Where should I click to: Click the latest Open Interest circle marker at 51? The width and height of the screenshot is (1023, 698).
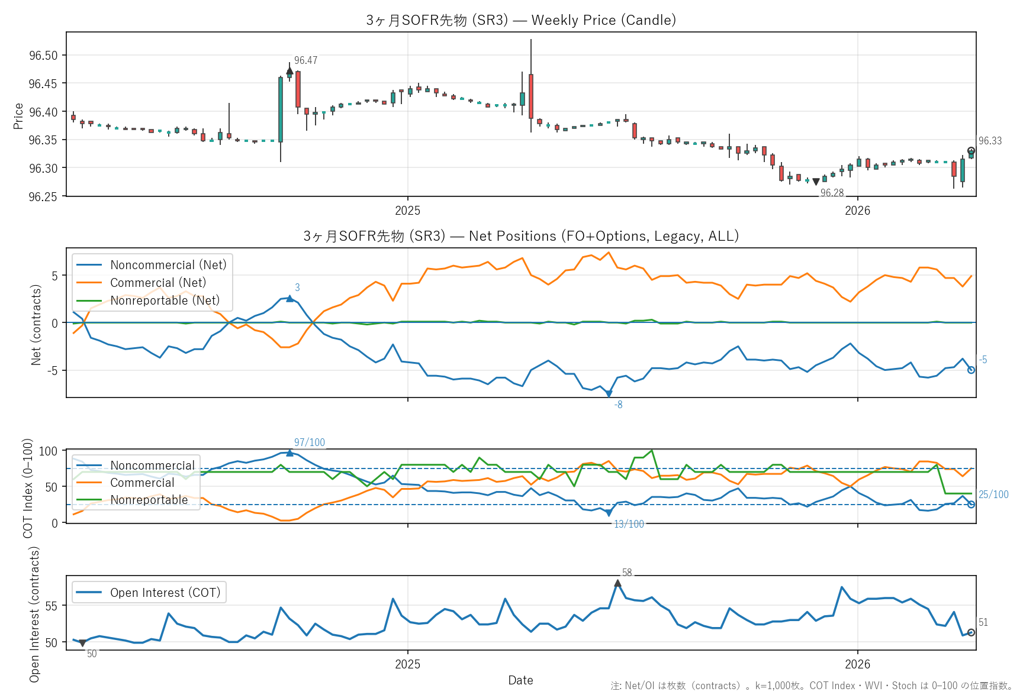coord(971,632)
